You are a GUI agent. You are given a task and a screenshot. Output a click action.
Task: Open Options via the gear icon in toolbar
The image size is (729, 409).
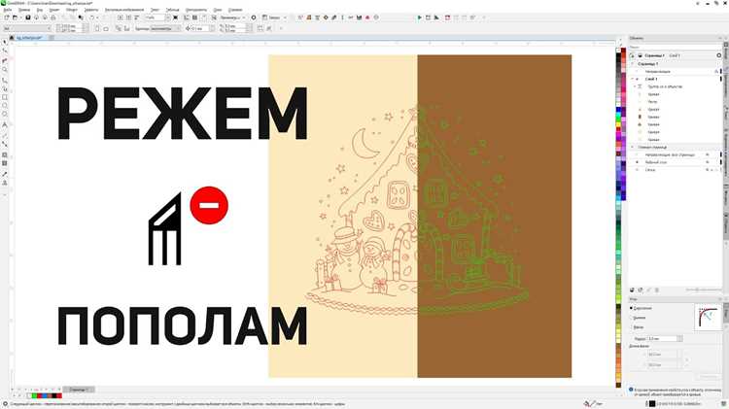click(254, 17)
